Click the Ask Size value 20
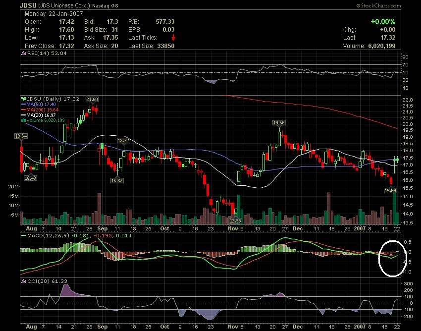The image size is (421, 331). click(x=114, y=46)
